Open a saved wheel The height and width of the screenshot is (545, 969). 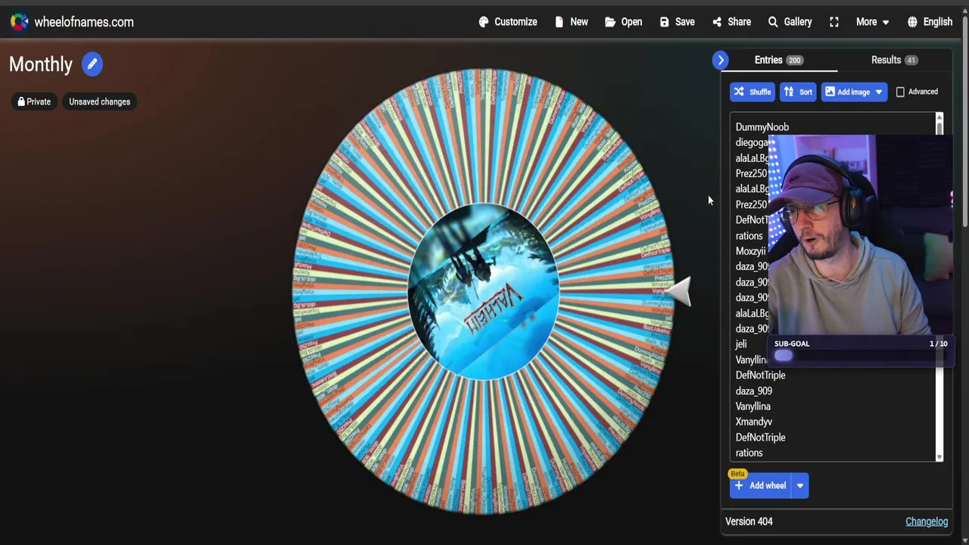(623, 22)
